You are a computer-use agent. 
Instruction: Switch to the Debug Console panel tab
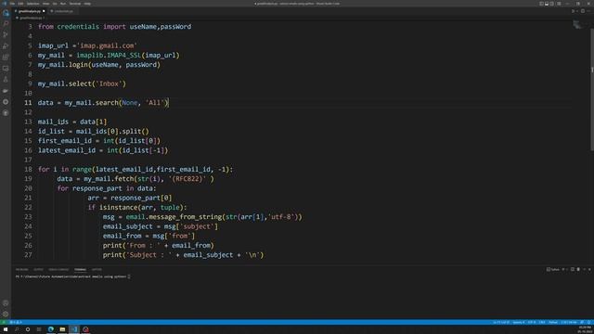click(x=58, y=270)
